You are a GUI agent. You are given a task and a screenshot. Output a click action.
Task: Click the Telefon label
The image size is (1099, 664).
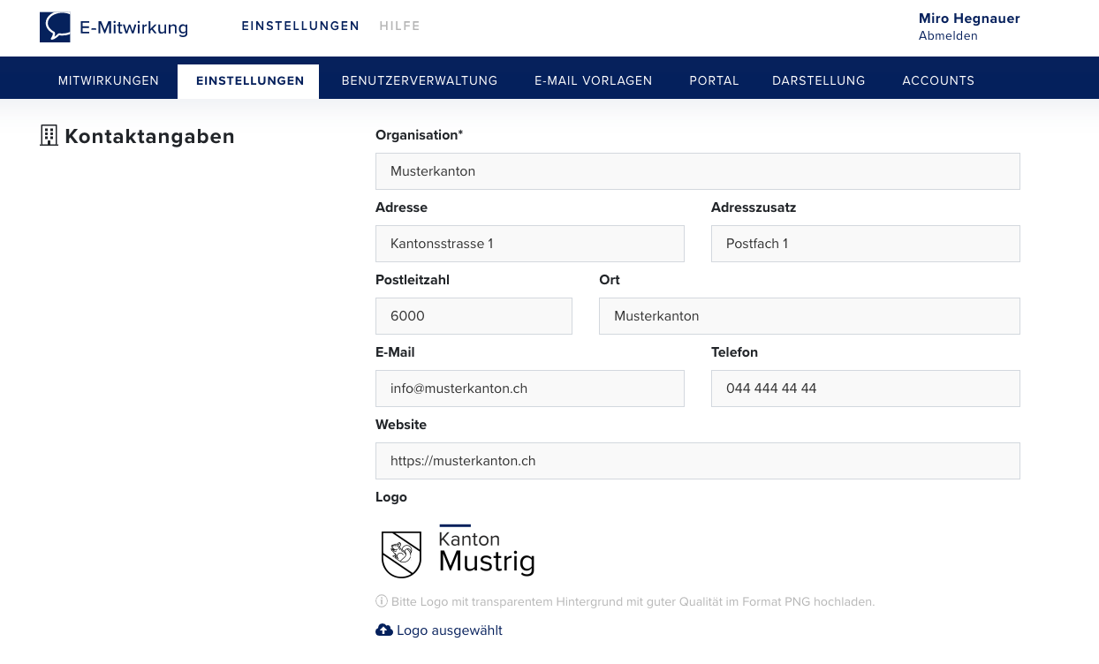(734, 352)
